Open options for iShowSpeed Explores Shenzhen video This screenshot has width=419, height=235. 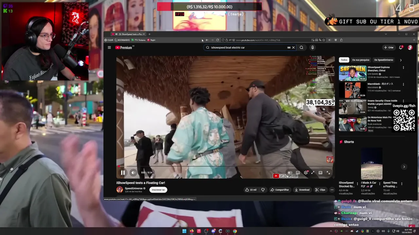click(403, 68)
